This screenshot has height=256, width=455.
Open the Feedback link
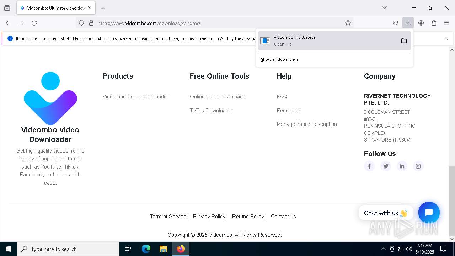[288, 111]
